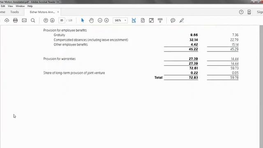The width and height of the screenshot is (263, 148).
Task: Click the page number field showing 85
Action: [62, 21]
